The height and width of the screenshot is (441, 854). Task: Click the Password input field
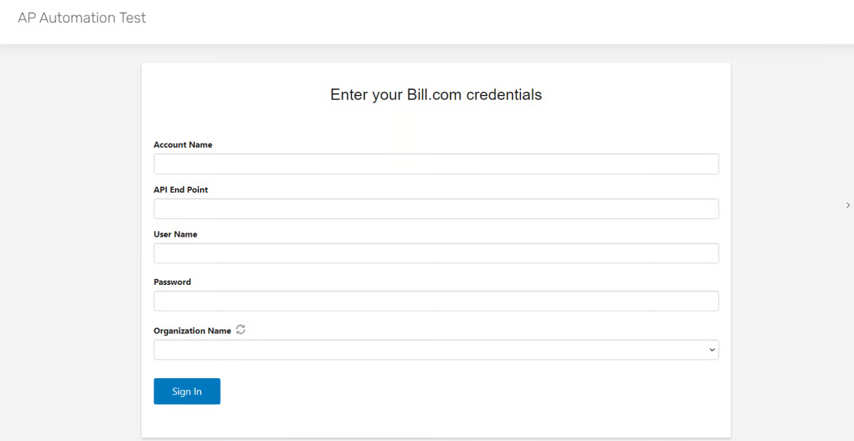[x=435, y=301]
